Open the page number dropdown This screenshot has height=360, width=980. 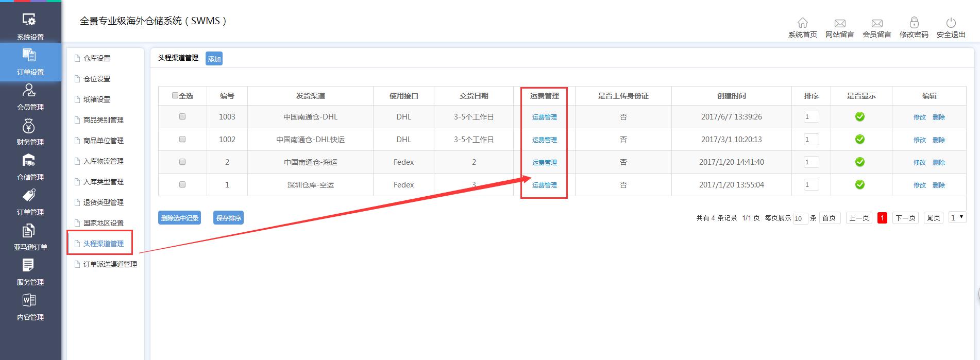tap(957, 218)
